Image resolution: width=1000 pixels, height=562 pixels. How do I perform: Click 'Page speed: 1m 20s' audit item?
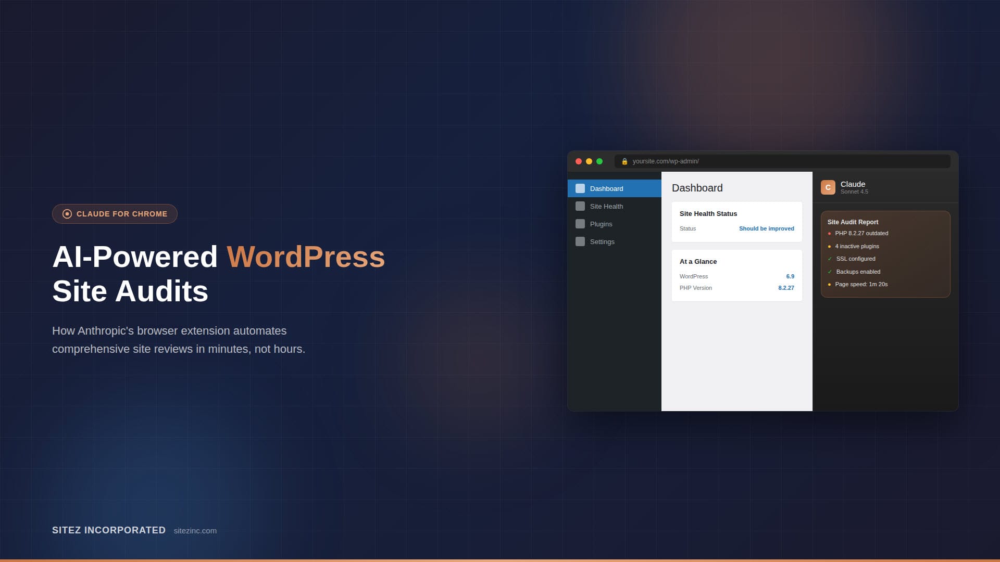click(x=861, y=285)
